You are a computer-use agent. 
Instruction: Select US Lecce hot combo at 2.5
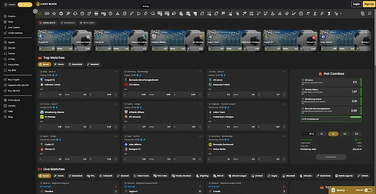point(331,82)
